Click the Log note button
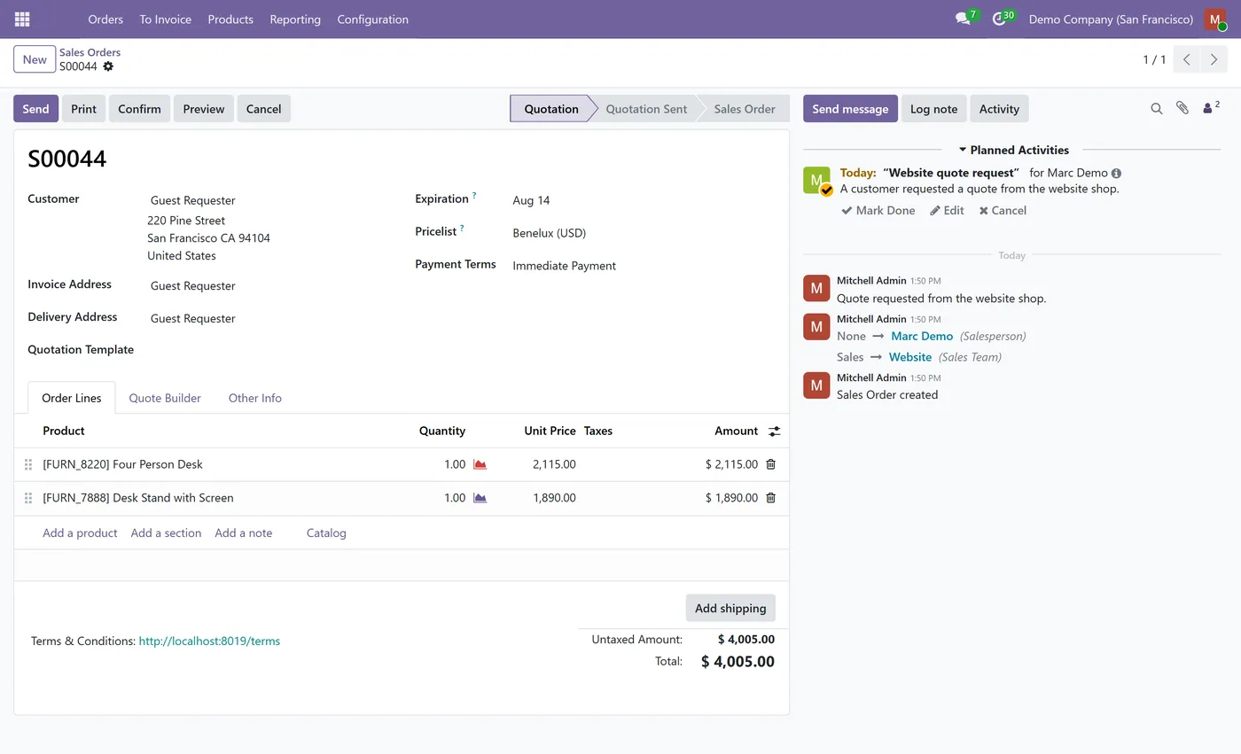 [933, 109]
